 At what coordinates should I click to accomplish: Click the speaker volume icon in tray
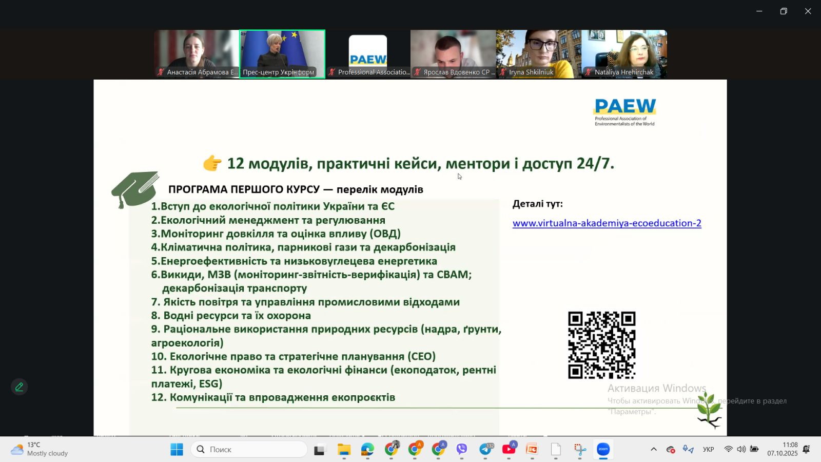[741, 450]
